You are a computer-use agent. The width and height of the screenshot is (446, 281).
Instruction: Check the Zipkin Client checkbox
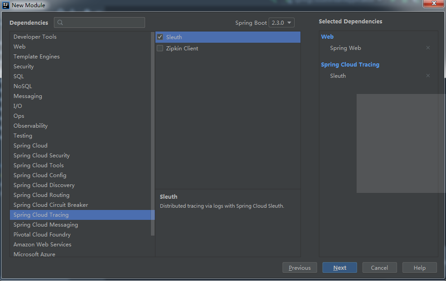click(160, 49)
